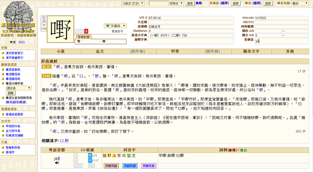Open the 總字表 dropdown in sidebar

19,88
